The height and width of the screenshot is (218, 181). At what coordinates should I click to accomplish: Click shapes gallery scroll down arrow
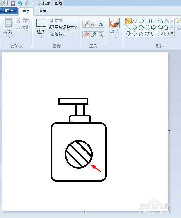point(172,27)
